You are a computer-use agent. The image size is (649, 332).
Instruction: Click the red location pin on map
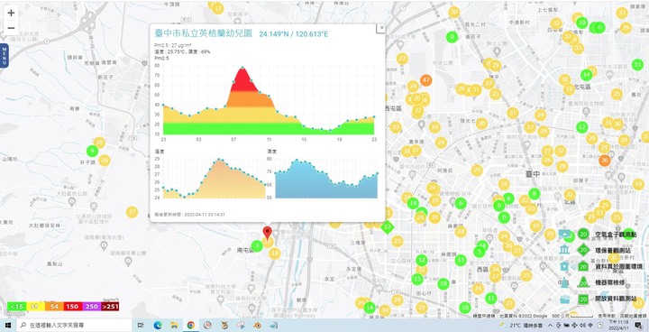[x=268, y=233]
